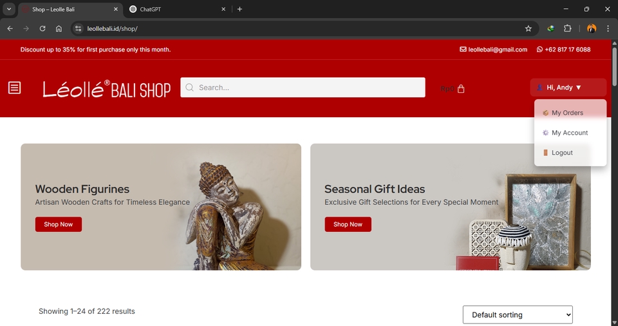The height and width of the screenshot is (326, 618).
Task: Open the browser extensions puzzle icon
Action: pyautogui.click(x=568, y=28)
